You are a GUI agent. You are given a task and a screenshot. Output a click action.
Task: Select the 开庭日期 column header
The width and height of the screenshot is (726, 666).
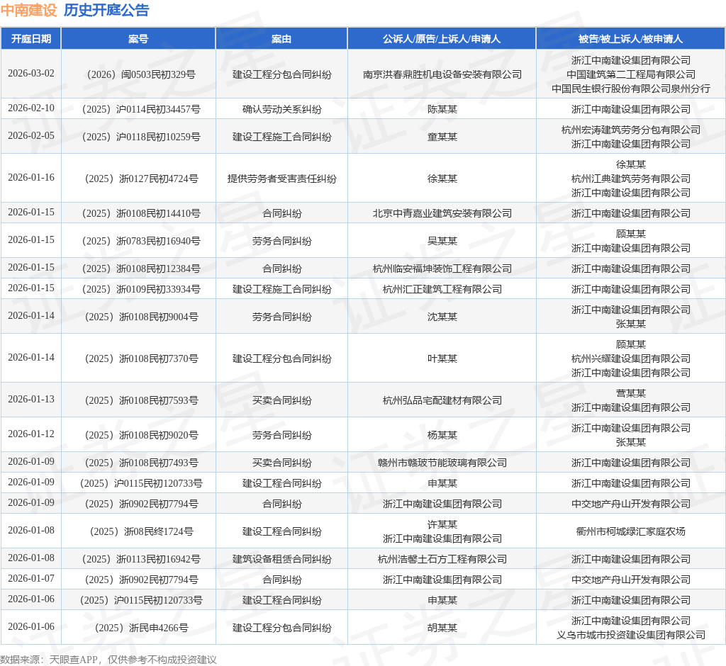(x=31, y=39)
